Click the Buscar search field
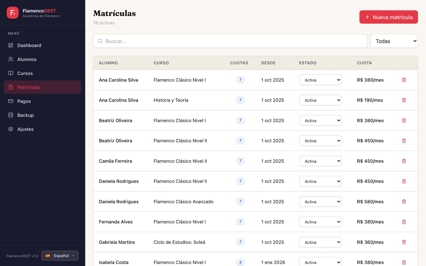 (x=230, y=41)
